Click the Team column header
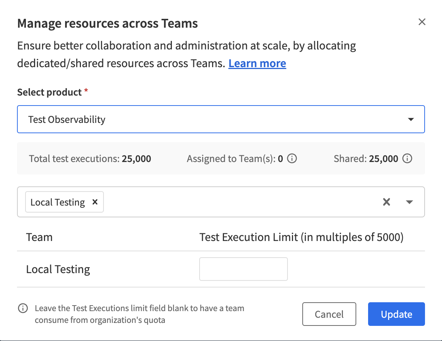The width and height of the screenshot is (442, 341). pos(40,237)
